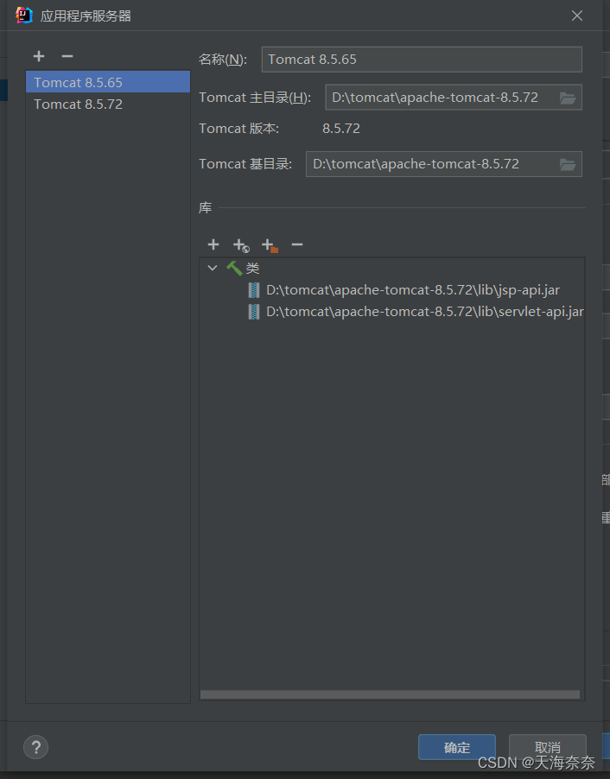Click into the 名称 name field
The image size is (610, 779).
(x=421, y=60)
